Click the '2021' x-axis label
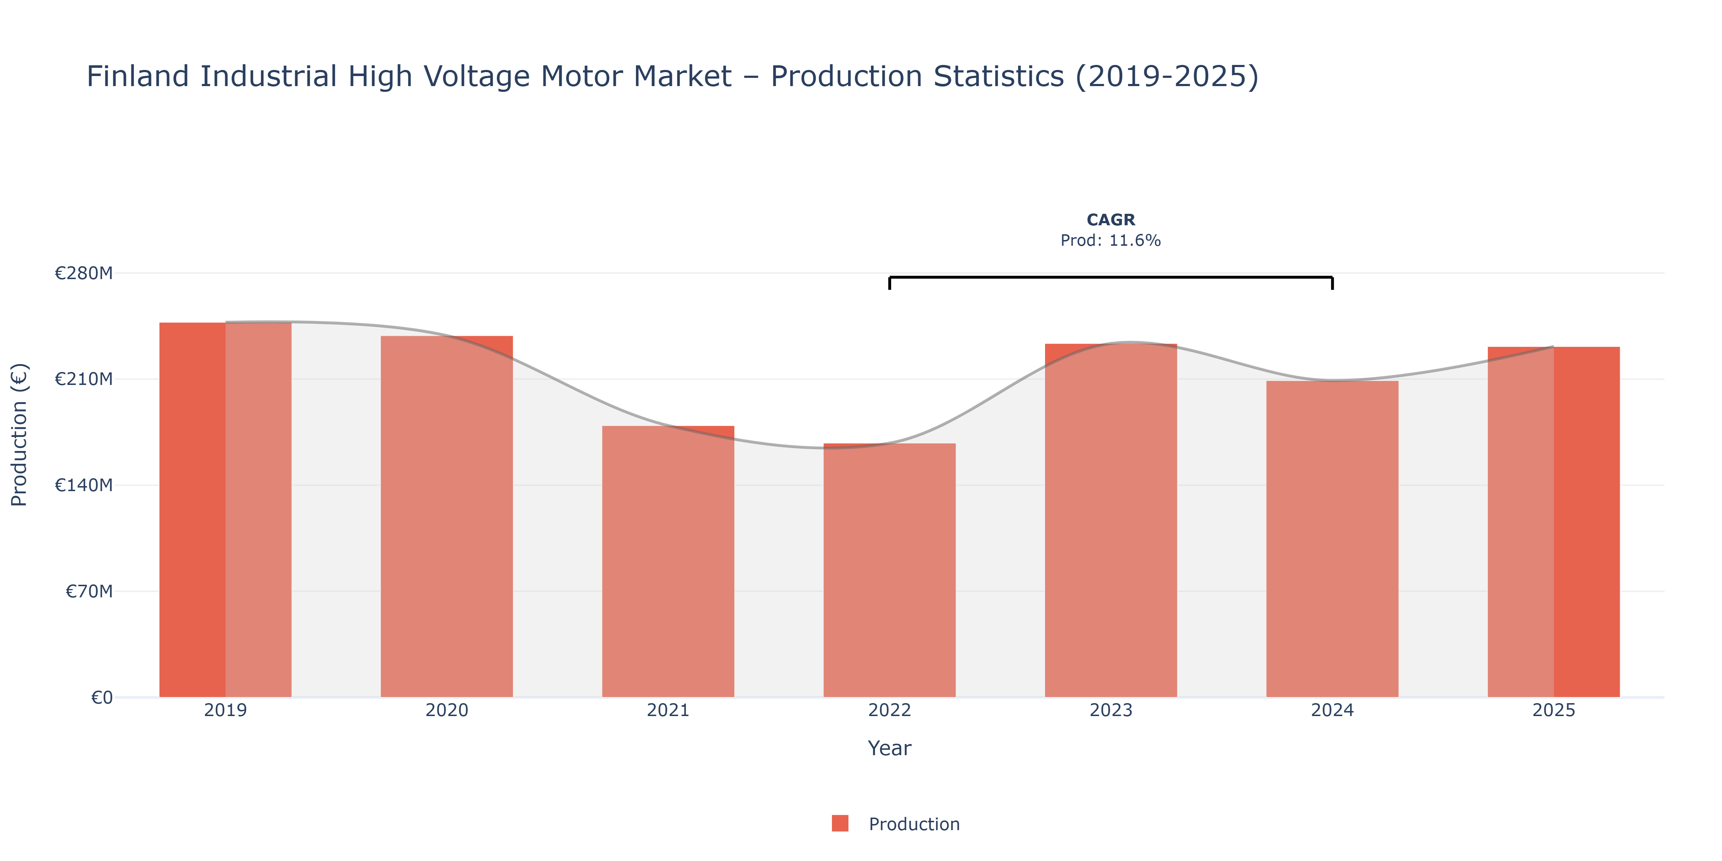This screenshot has width=1722, height=861. (668, 710)
